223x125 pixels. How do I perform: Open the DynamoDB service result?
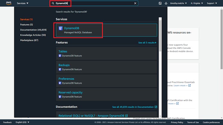click(x=106, y=30)
